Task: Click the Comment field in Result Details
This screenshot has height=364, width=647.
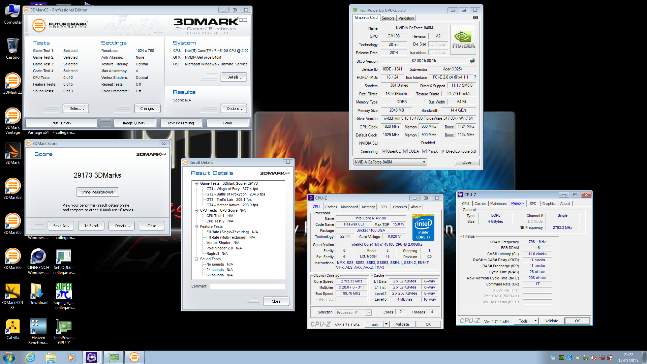Action: tap(247, 286)
